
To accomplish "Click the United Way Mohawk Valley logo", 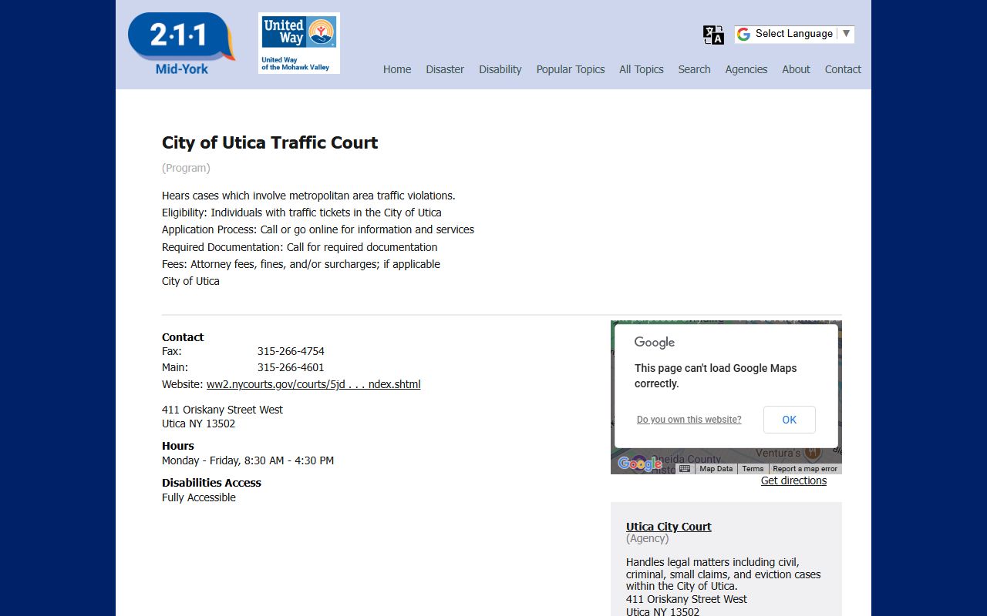I will [298, 43].
